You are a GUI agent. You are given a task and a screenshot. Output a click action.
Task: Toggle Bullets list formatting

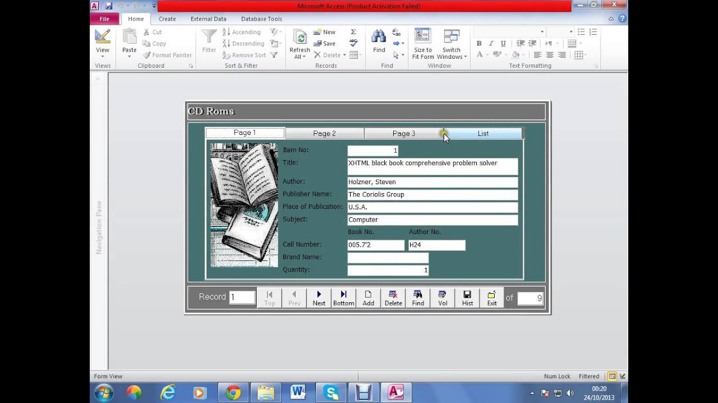(x=581, y=32)
